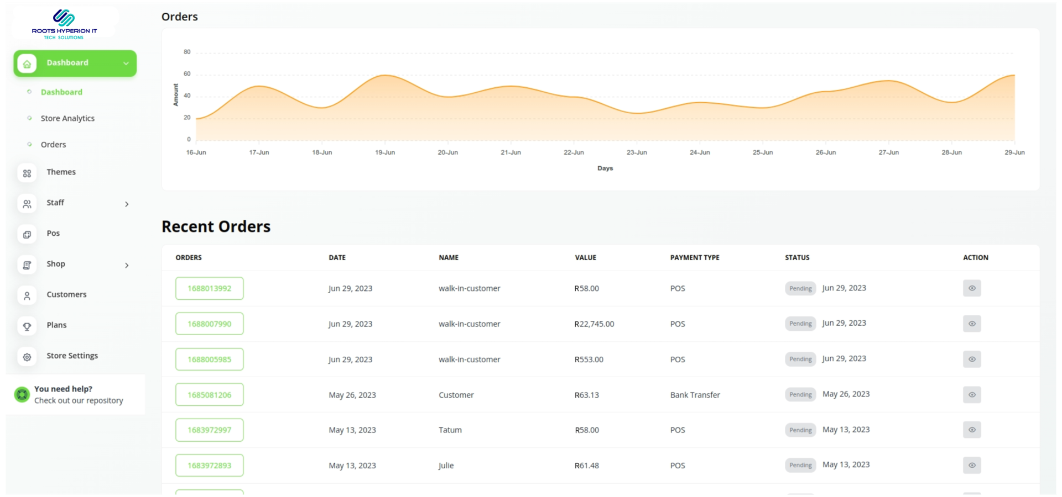Click the Dashboard home icon

(x=27, y=64)
